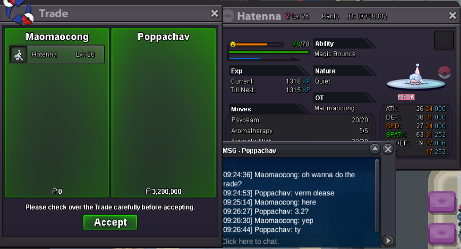Click the happiness smiley face icon
Screen dimensions: 461x249
click(x=233, y=45)
